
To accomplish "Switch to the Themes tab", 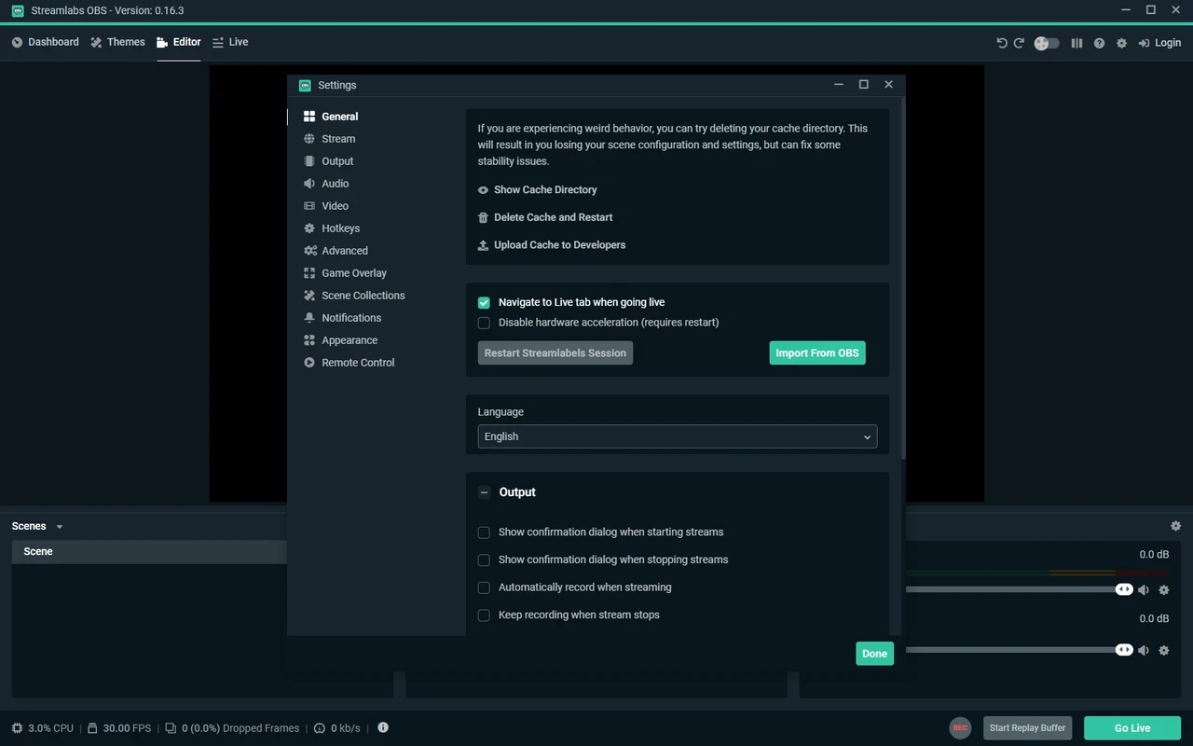I will pos(117,42).
